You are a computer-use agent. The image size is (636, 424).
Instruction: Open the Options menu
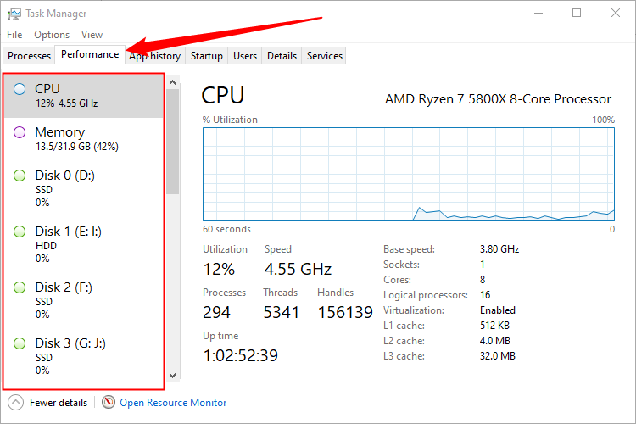[x=52, y=35]
